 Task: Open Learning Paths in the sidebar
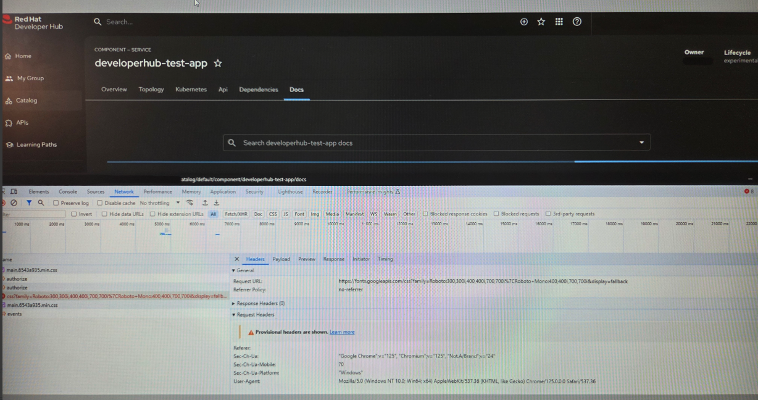pyautogui.click(x=31, y=145)
